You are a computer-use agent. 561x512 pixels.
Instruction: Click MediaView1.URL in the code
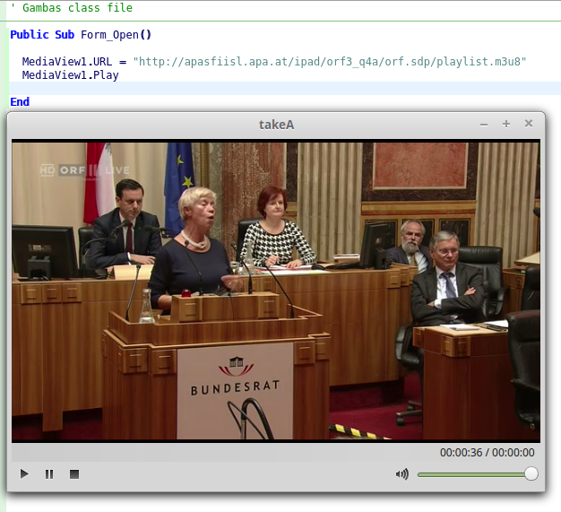point(67,62)
